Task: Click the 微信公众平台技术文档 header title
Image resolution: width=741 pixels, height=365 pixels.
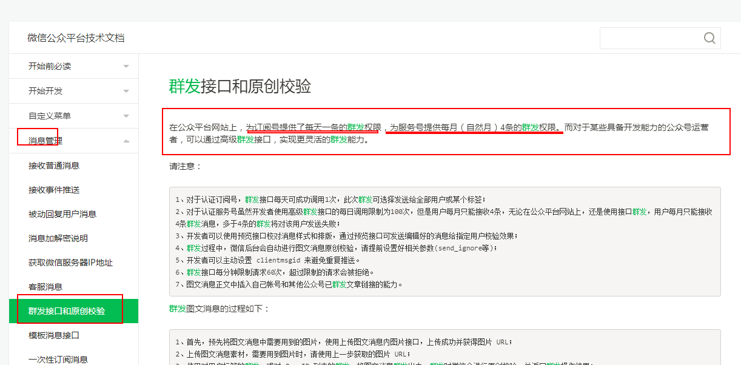Action: 76,38
